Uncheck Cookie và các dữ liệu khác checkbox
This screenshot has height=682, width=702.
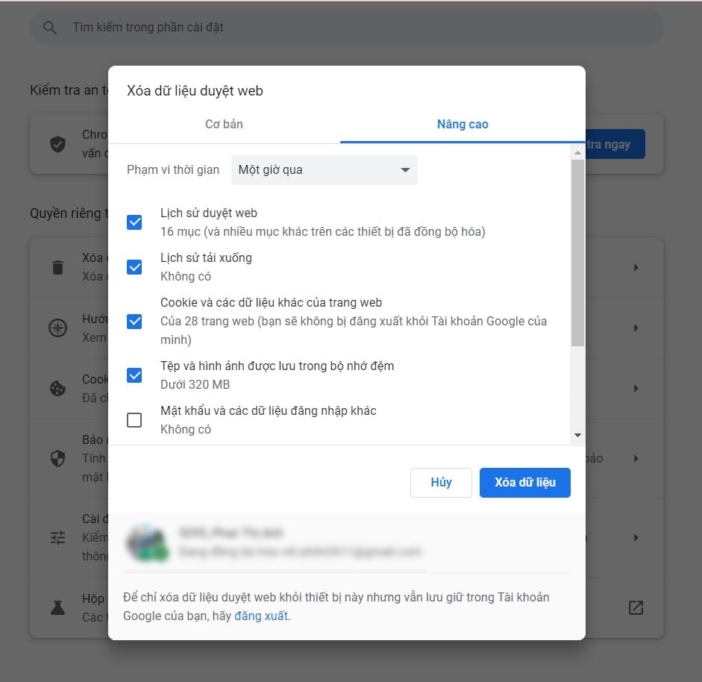point(134,321)
